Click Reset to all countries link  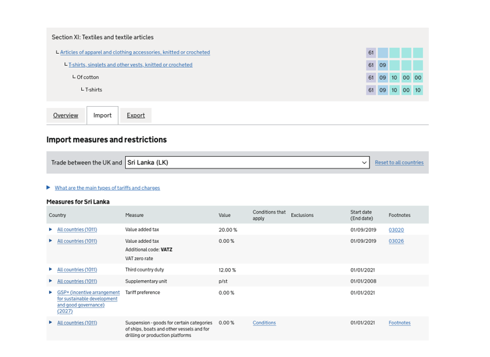pyautogui.click(x=399, y=163)
